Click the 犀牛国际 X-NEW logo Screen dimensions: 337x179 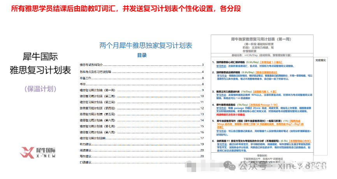coord(38,153)
